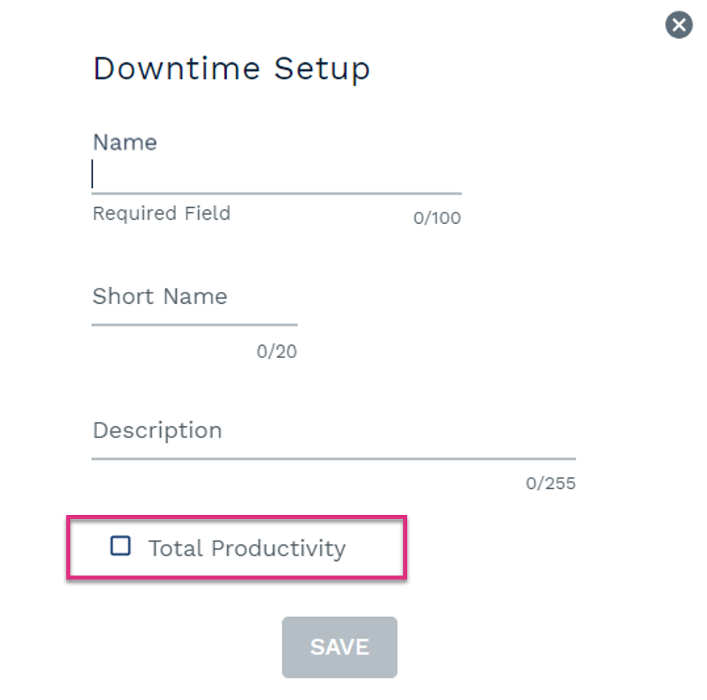Save the downtime setup
Image resolution: width=707 pixels, height=700 pixels.
point(339,647)
